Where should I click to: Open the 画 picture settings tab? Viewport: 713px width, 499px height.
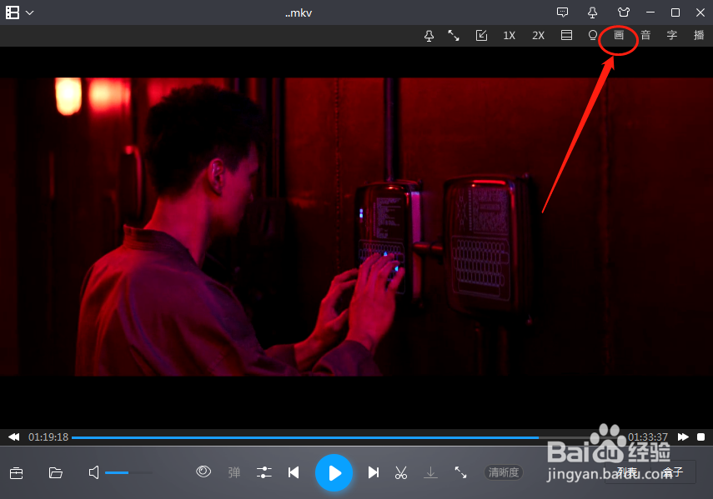[x=619, y=35]
